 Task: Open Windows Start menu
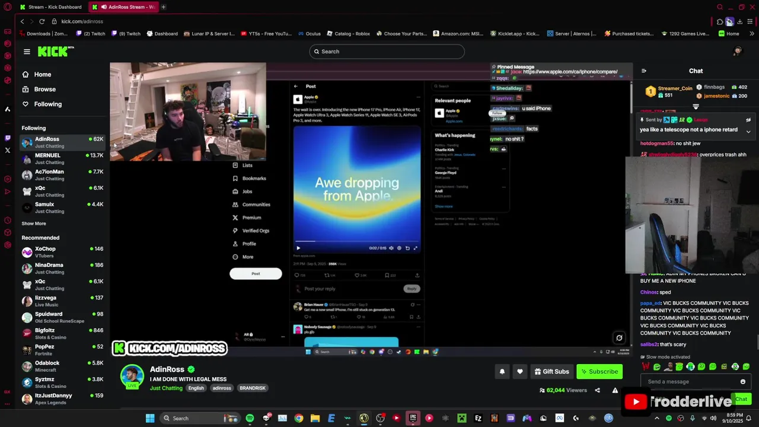[x=150, y=418]
